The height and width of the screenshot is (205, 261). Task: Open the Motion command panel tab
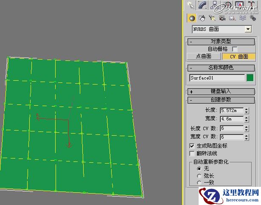(227, 5)
